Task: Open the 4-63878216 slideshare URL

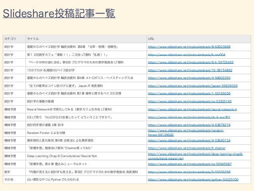Action: click(x=189, y=125)
